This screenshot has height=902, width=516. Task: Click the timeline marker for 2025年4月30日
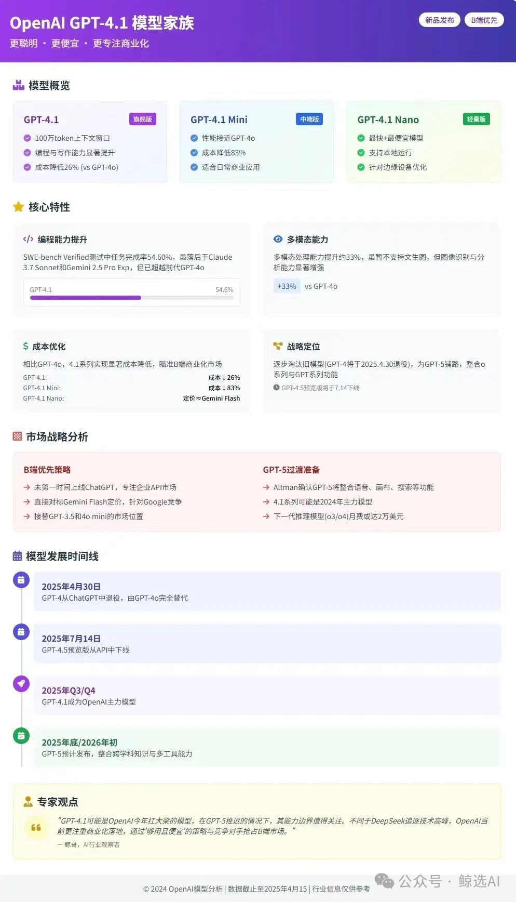(x=21, y=580)
